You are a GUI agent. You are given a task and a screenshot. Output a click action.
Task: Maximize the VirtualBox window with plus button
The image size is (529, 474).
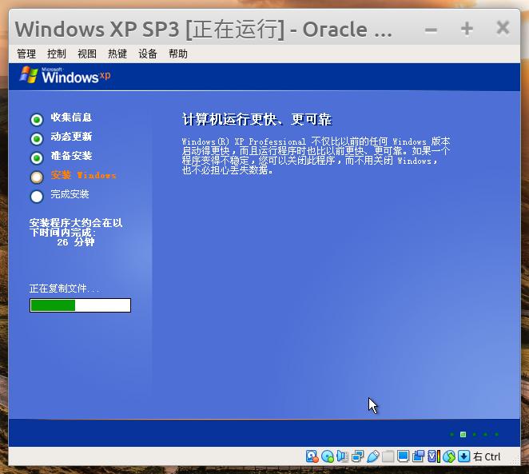pos(467,29)
